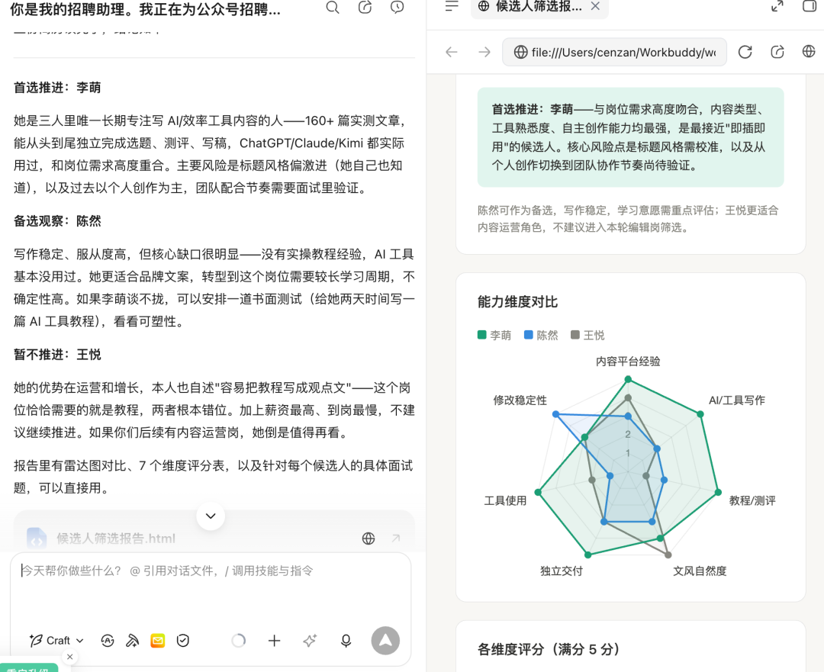Viewport: 824px width, 672px height.
Task: Close the 候选人筛选报… preview tab
Action: click(x=595, y=6)
